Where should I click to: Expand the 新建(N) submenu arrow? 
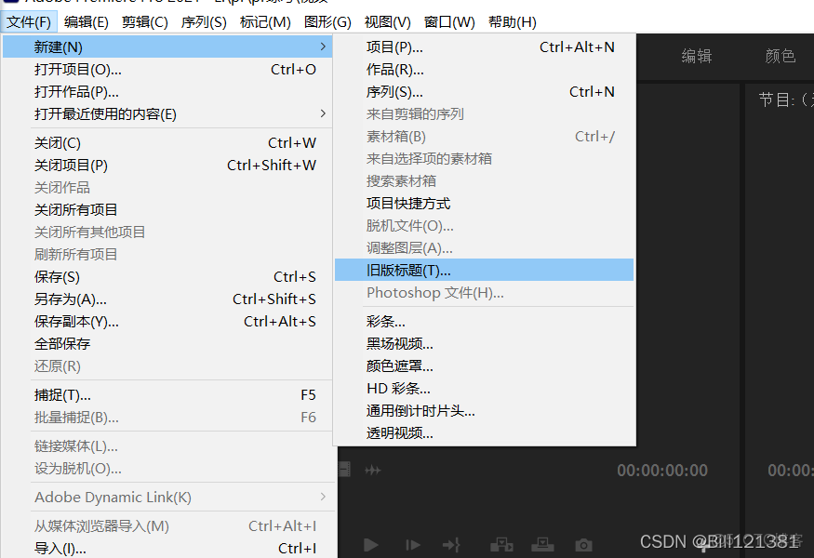[323, 46]
